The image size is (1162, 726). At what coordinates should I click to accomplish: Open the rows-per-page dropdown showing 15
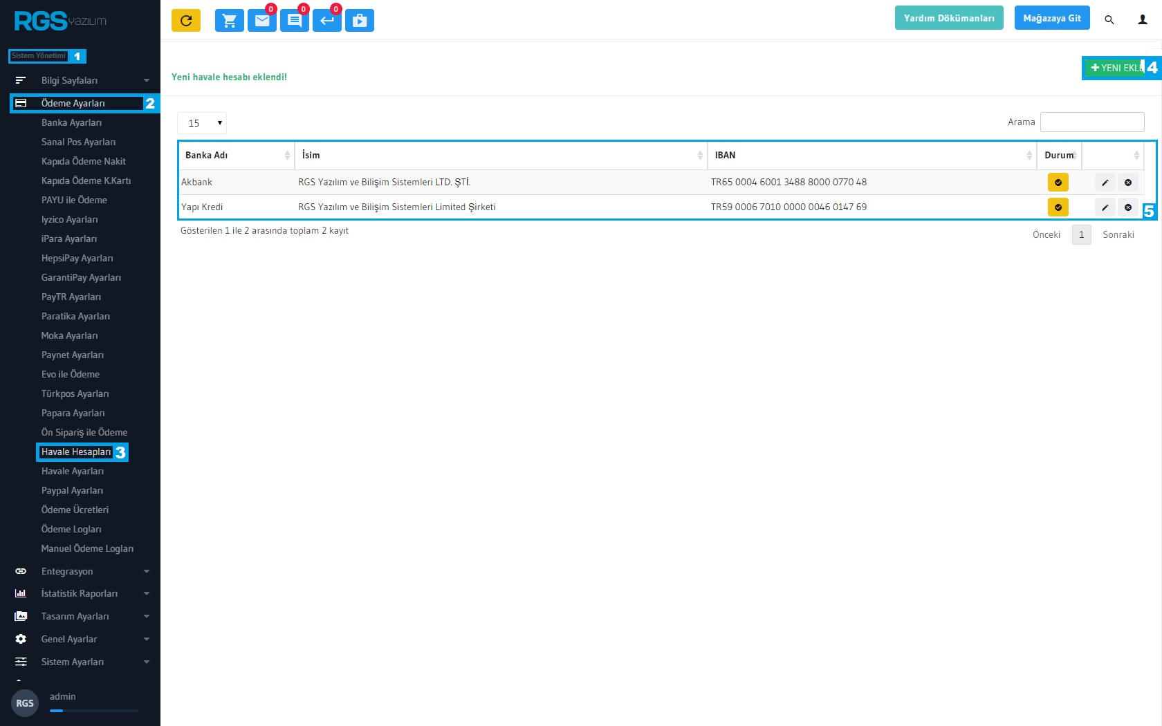(202, 123)
